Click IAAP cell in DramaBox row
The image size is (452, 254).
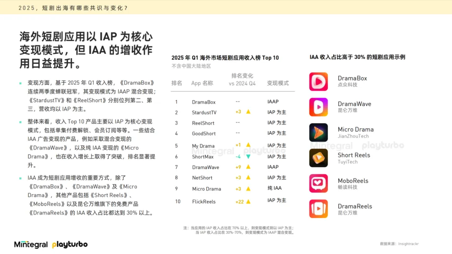tap(273, 102)
